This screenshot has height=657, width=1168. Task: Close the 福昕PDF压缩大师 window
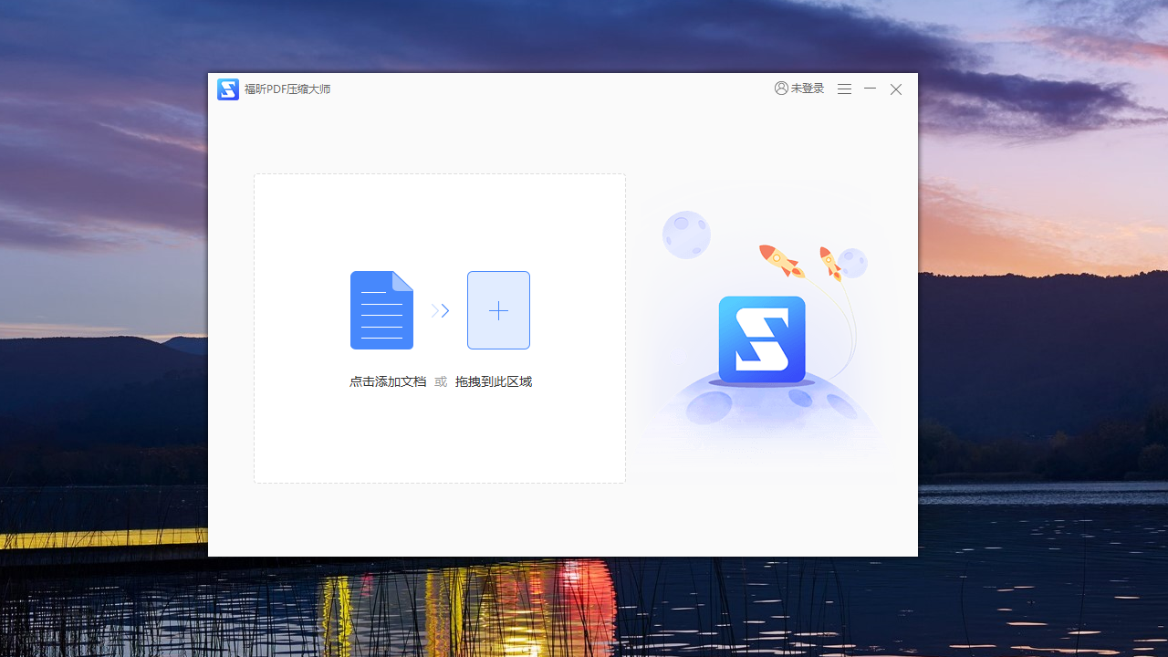pyautogui.click(x=895, y=89)
